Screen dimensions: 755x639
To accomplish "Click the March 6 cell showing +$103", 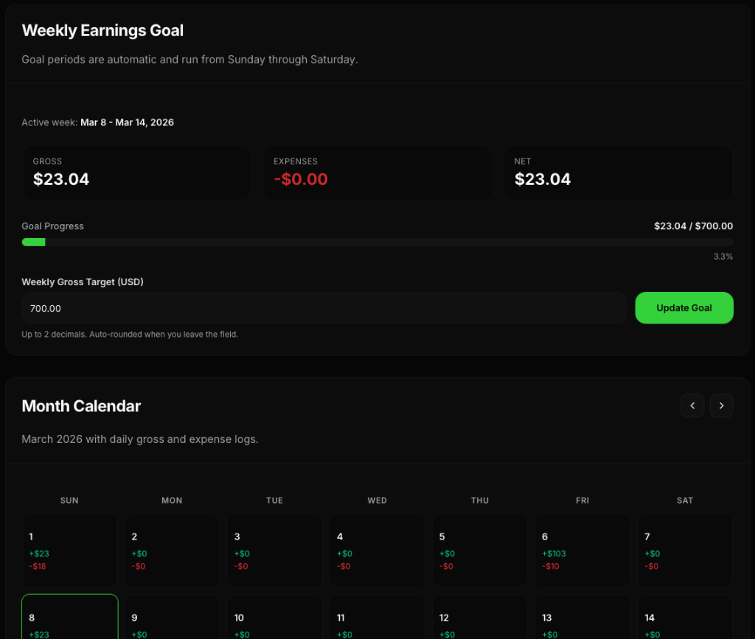I will tap(582, 551).
